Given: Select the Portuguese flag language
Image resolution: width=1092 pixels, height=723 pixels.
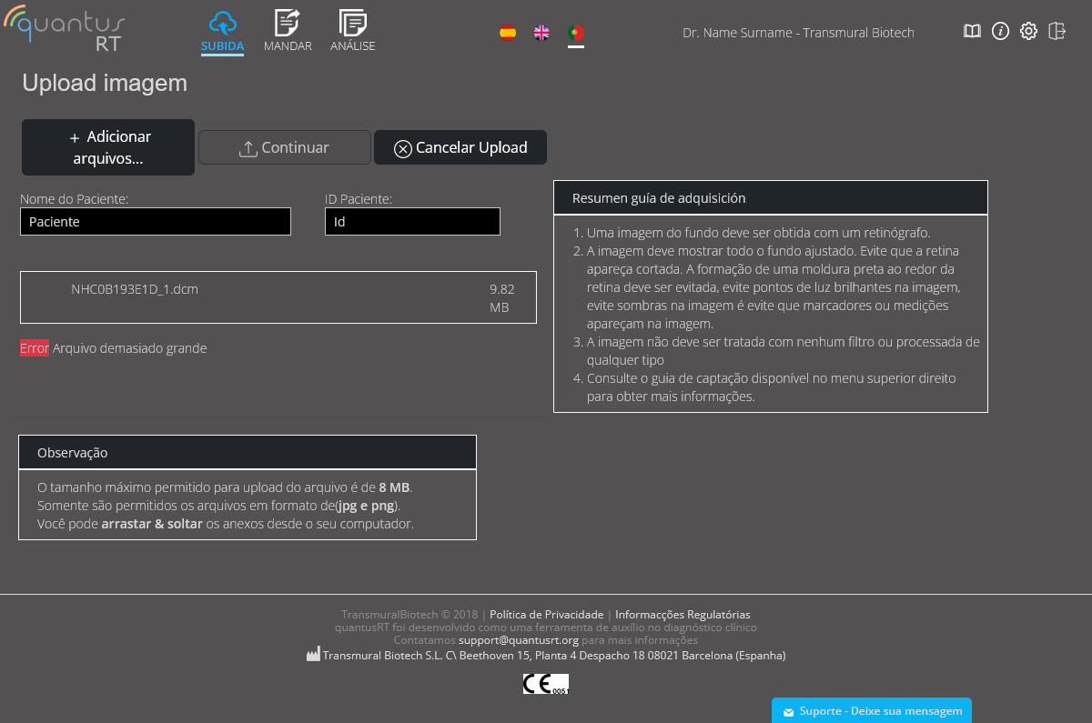Looking at the screenshot, I should (x=575, y=33).
